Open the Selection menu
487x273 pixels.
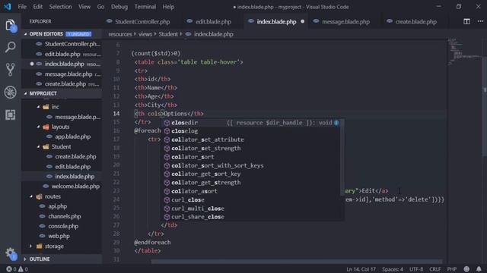(x=60, y=7)
